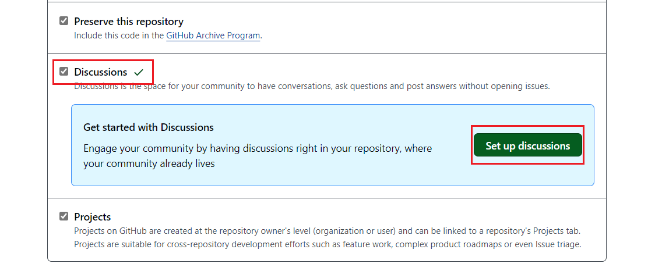
Task: Click the bold Projects label text
Action: click(x=92, y=217)
